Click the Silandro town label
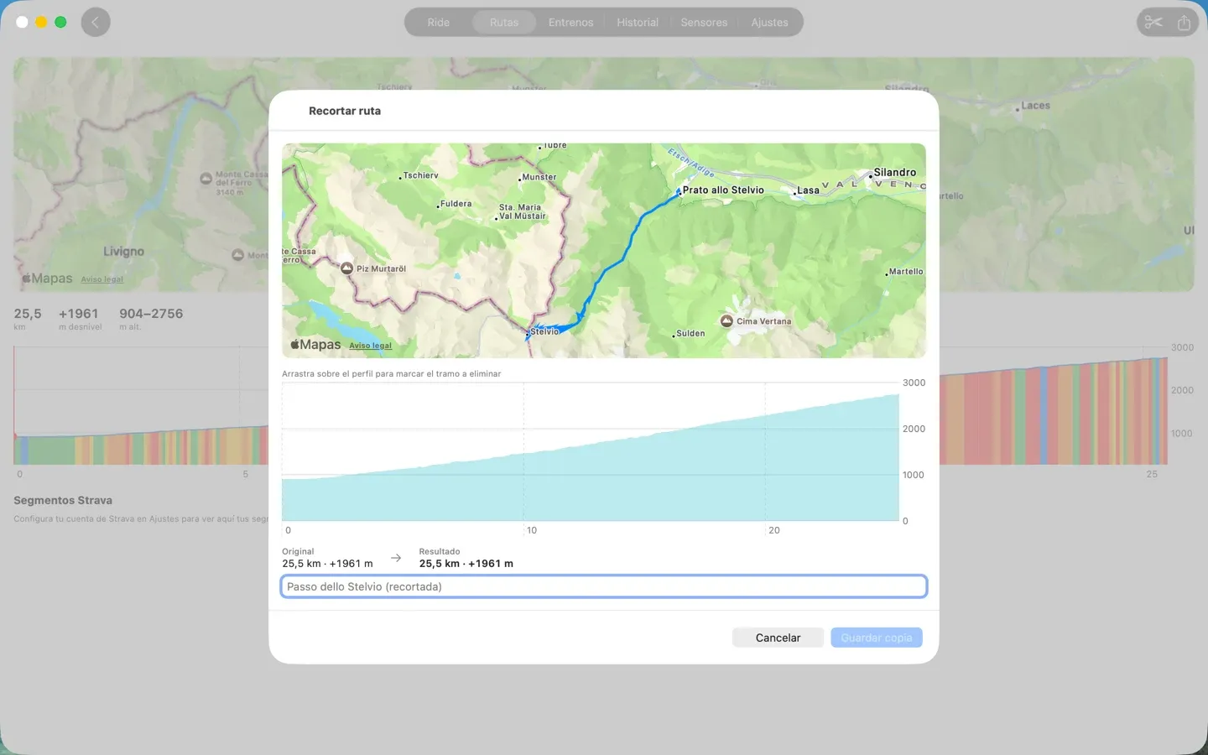 point(894,172)
